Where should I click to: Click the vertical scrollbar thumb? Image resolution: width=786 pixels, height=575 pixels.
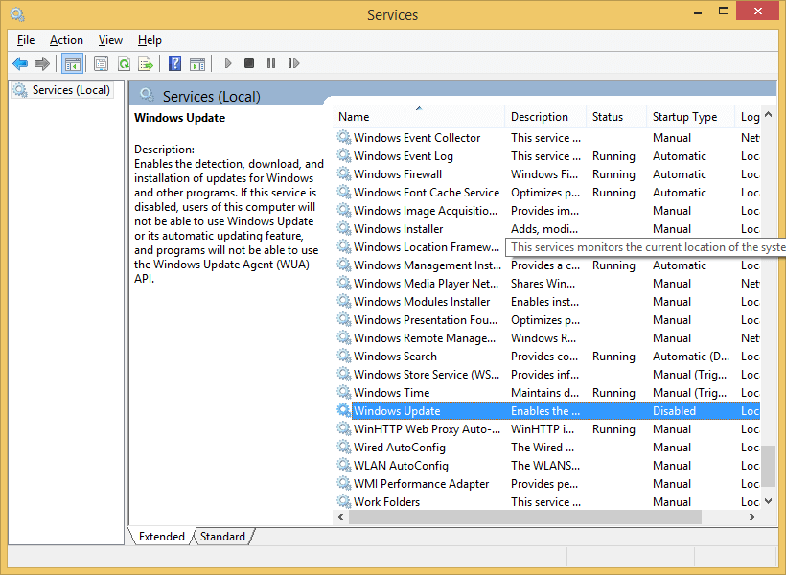[769, 466]
